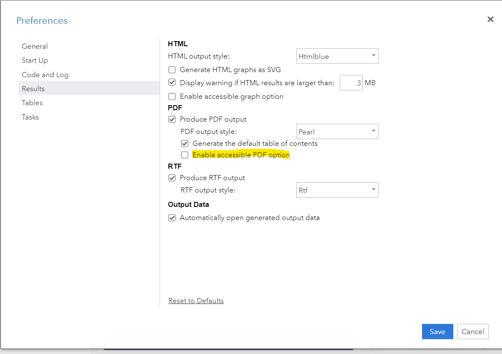Viewport: 502px width, 354px height.
Task: Disable automatically opening generated output data
Action: coord(172,217)
